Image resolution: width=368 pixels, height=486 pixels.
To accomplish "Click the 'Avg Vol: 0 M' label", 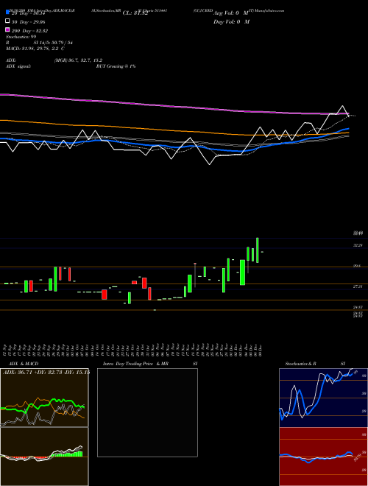I will click(x=231, y=13).
